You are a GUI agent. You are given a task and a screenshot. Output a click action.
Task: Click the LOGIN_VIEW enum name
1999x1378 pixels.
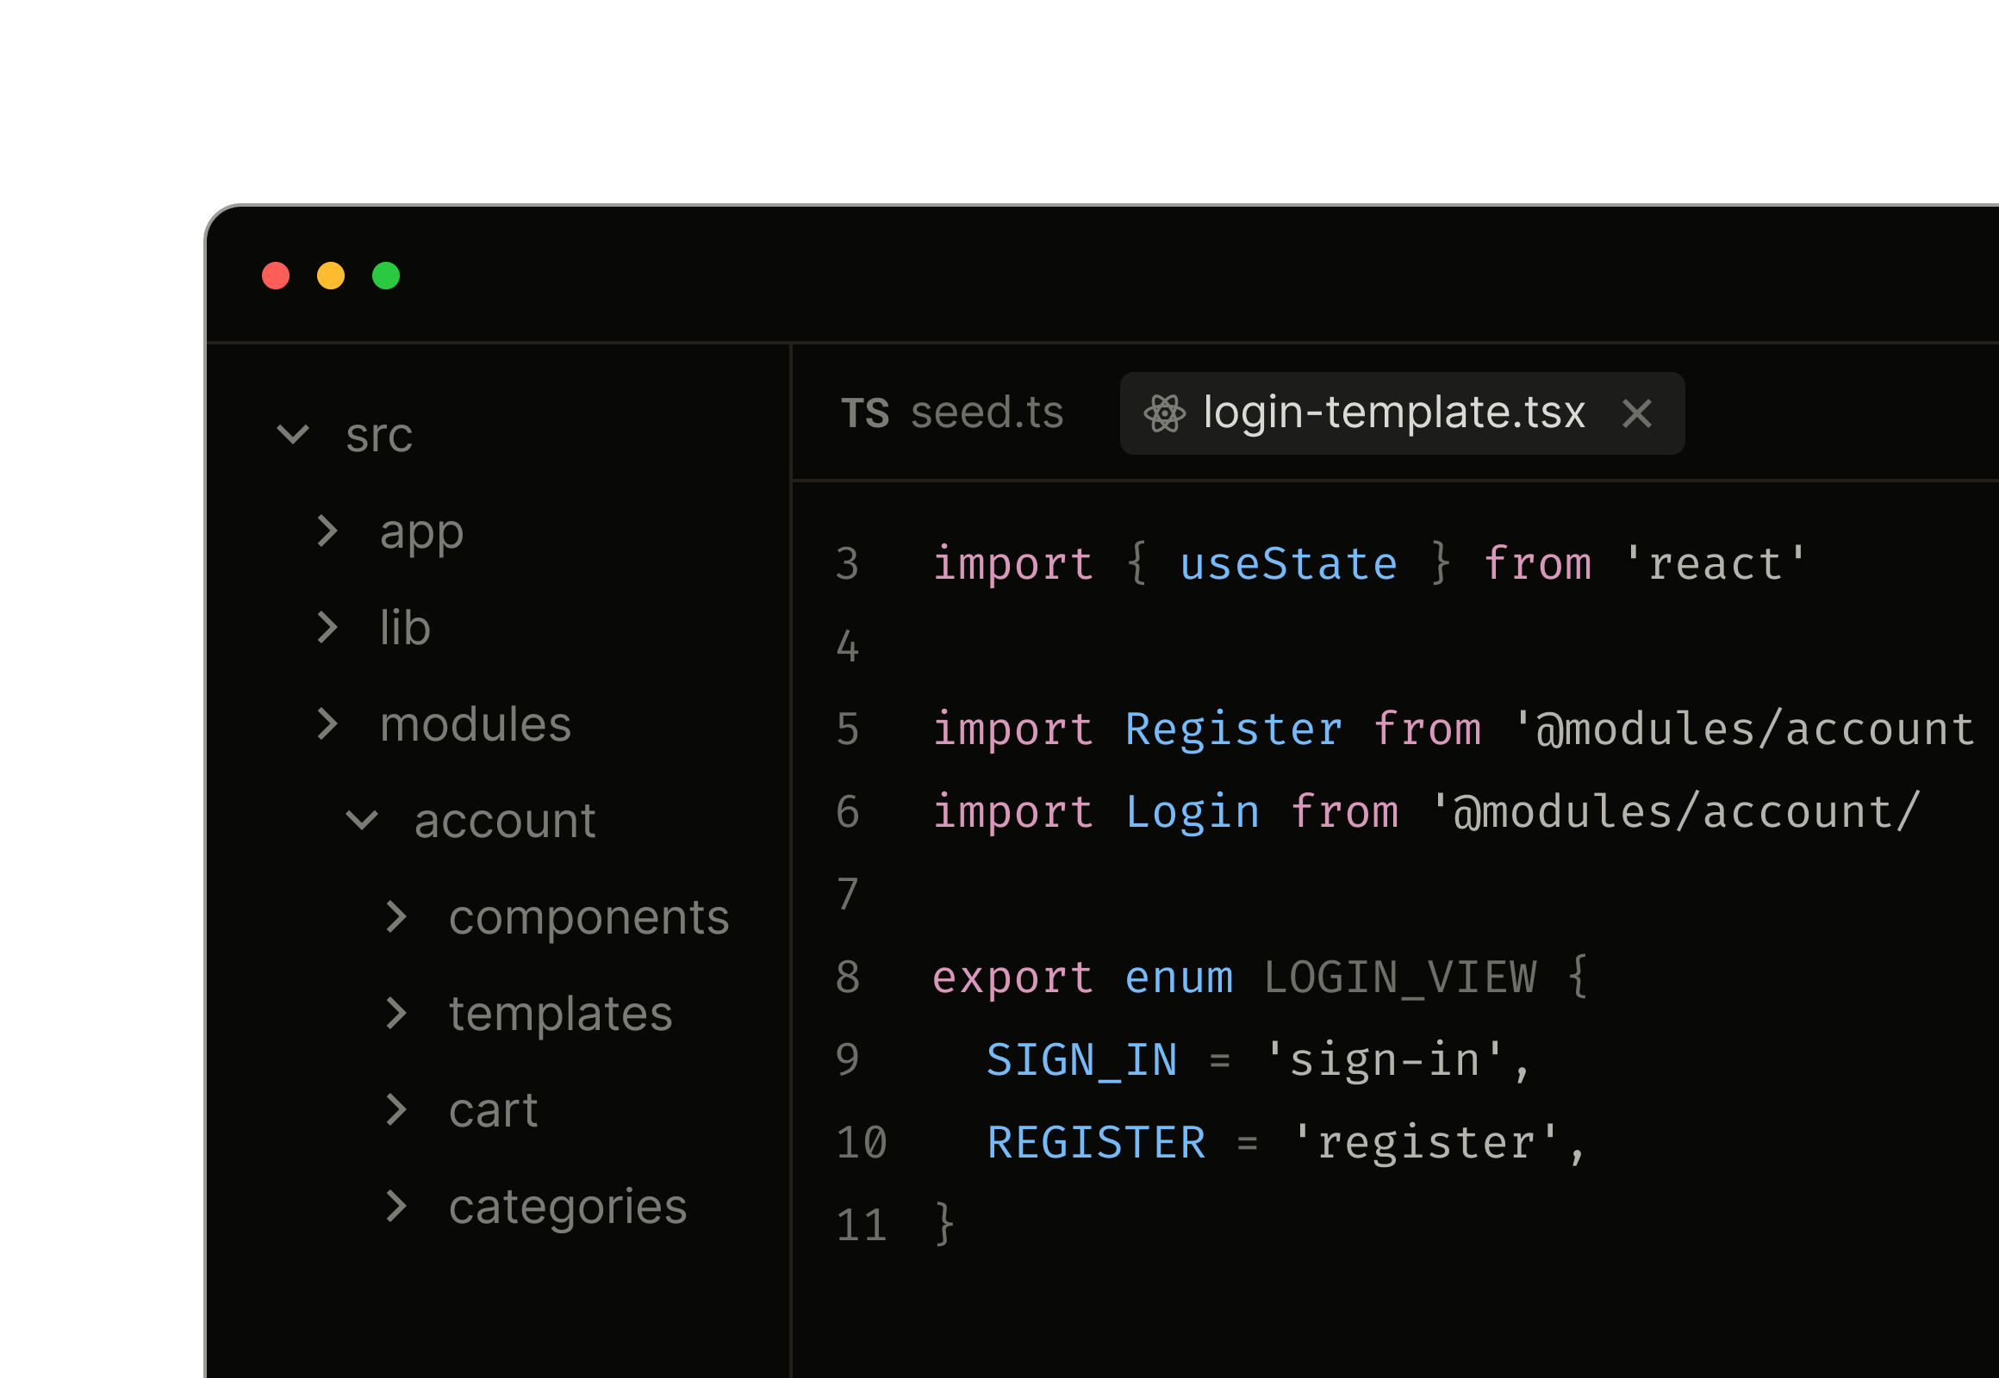click(x=1399, y=978)
